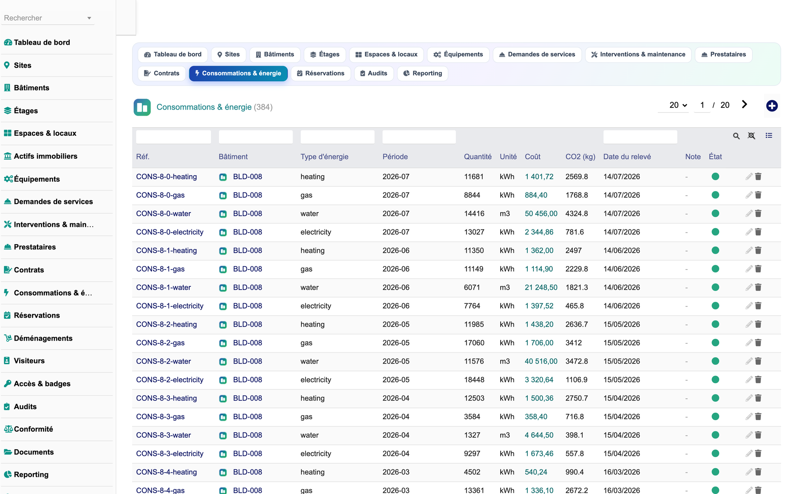Screen dimensions: 798x494
Task: Click the search magnifier icon in filter row
Action: pos(736,136)
